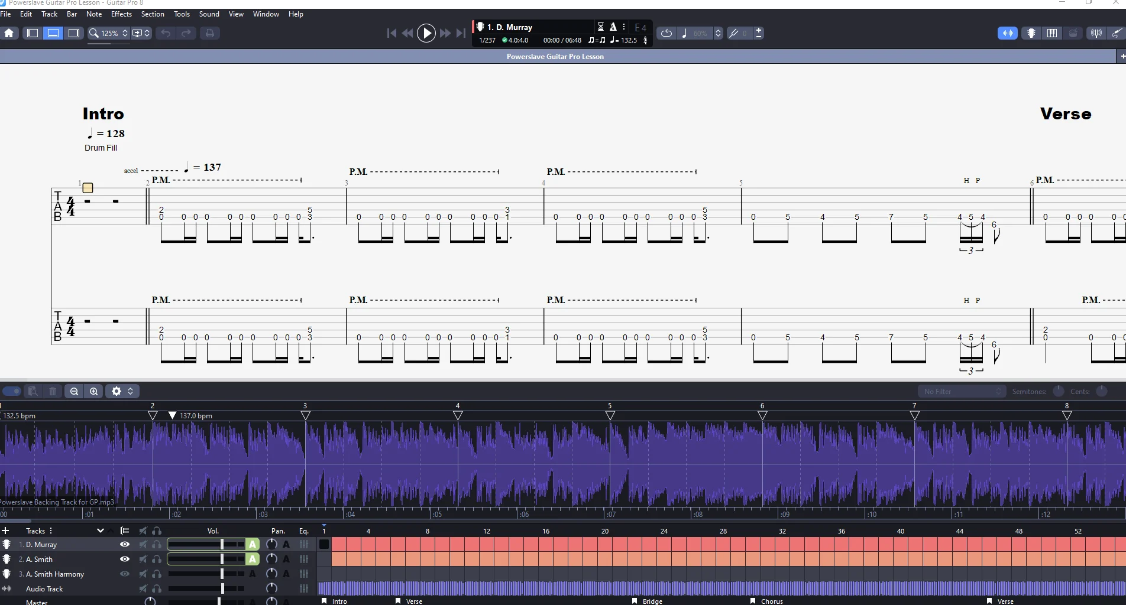The image size is (1126, 605).
Task: Jump to the Bridge section marker
Action: (x=652, y=601)
